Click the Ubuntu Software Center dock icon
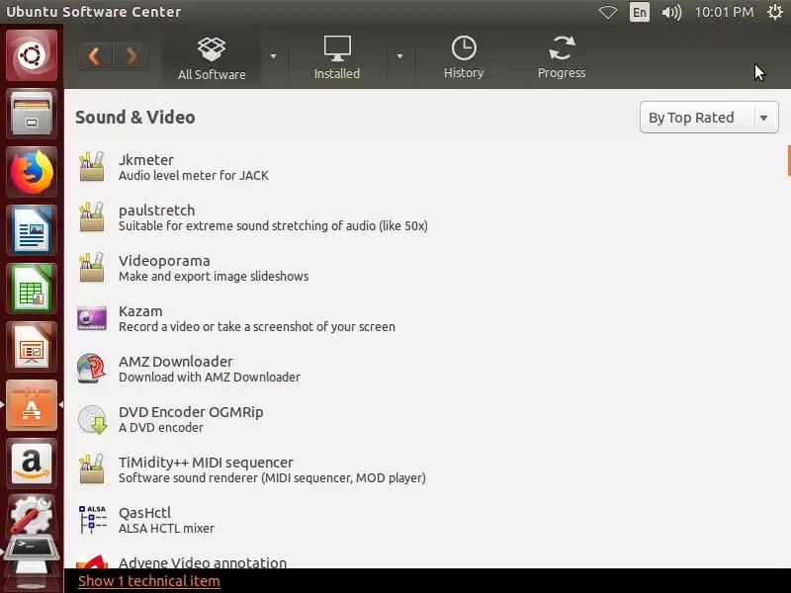 pyautogui.click(x=32, y=406)
